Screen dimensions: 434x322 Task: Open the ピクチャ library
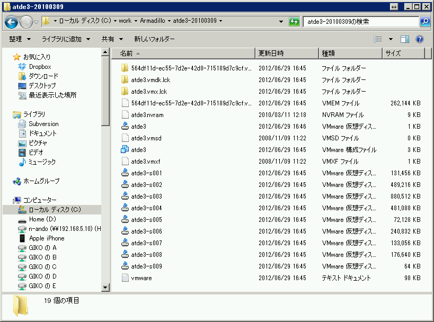33,143
